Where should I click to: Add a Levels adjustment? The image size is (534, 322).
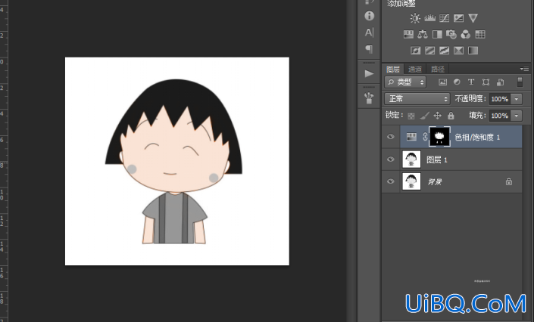[x=429, y=18]
